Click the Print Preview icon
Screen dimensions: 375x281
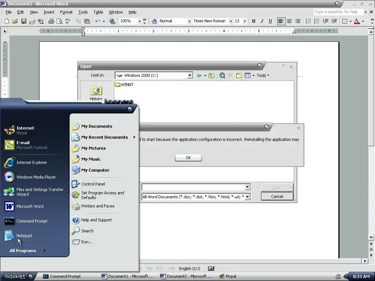(59, 21)
